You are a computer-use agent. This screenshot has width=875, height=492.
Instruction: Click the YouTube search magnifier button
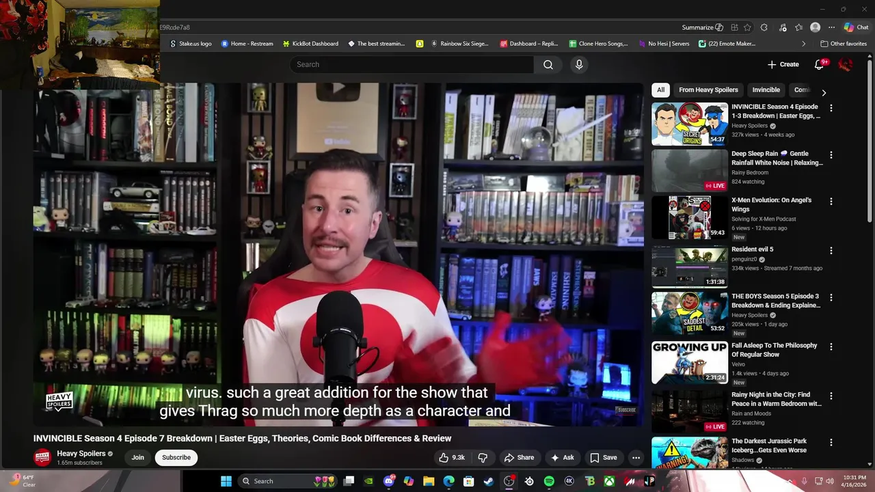click(548, 64)
